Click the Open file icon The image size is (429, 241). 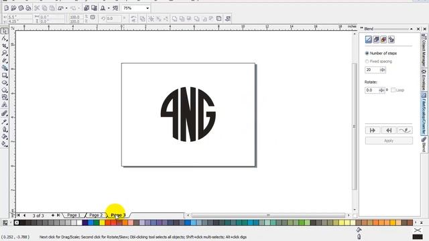(x=13, y=8)
